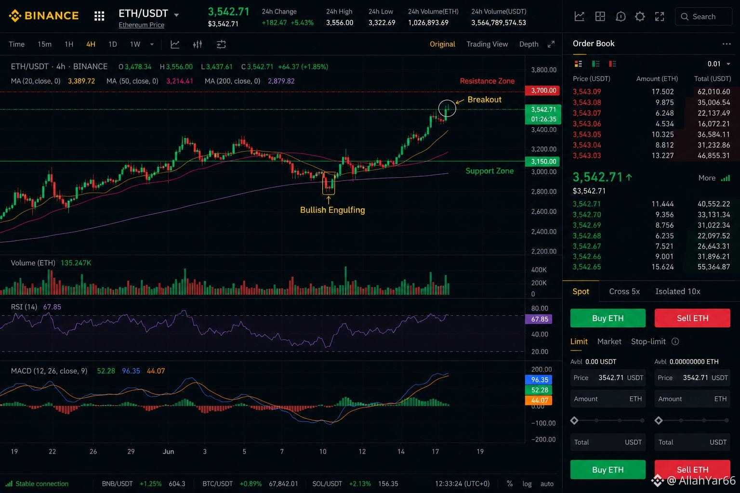
Task: Click the sell Amount ETH field
Action: 692,399
